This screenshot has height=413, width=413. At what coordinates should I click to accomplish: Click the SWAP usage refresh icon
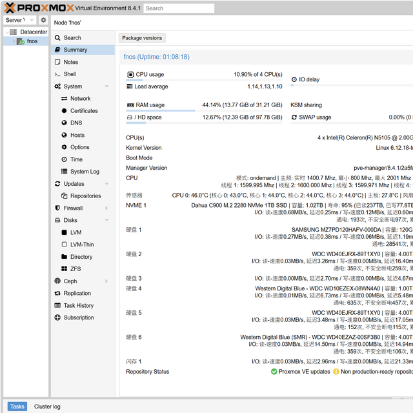(x=294, y=117)
